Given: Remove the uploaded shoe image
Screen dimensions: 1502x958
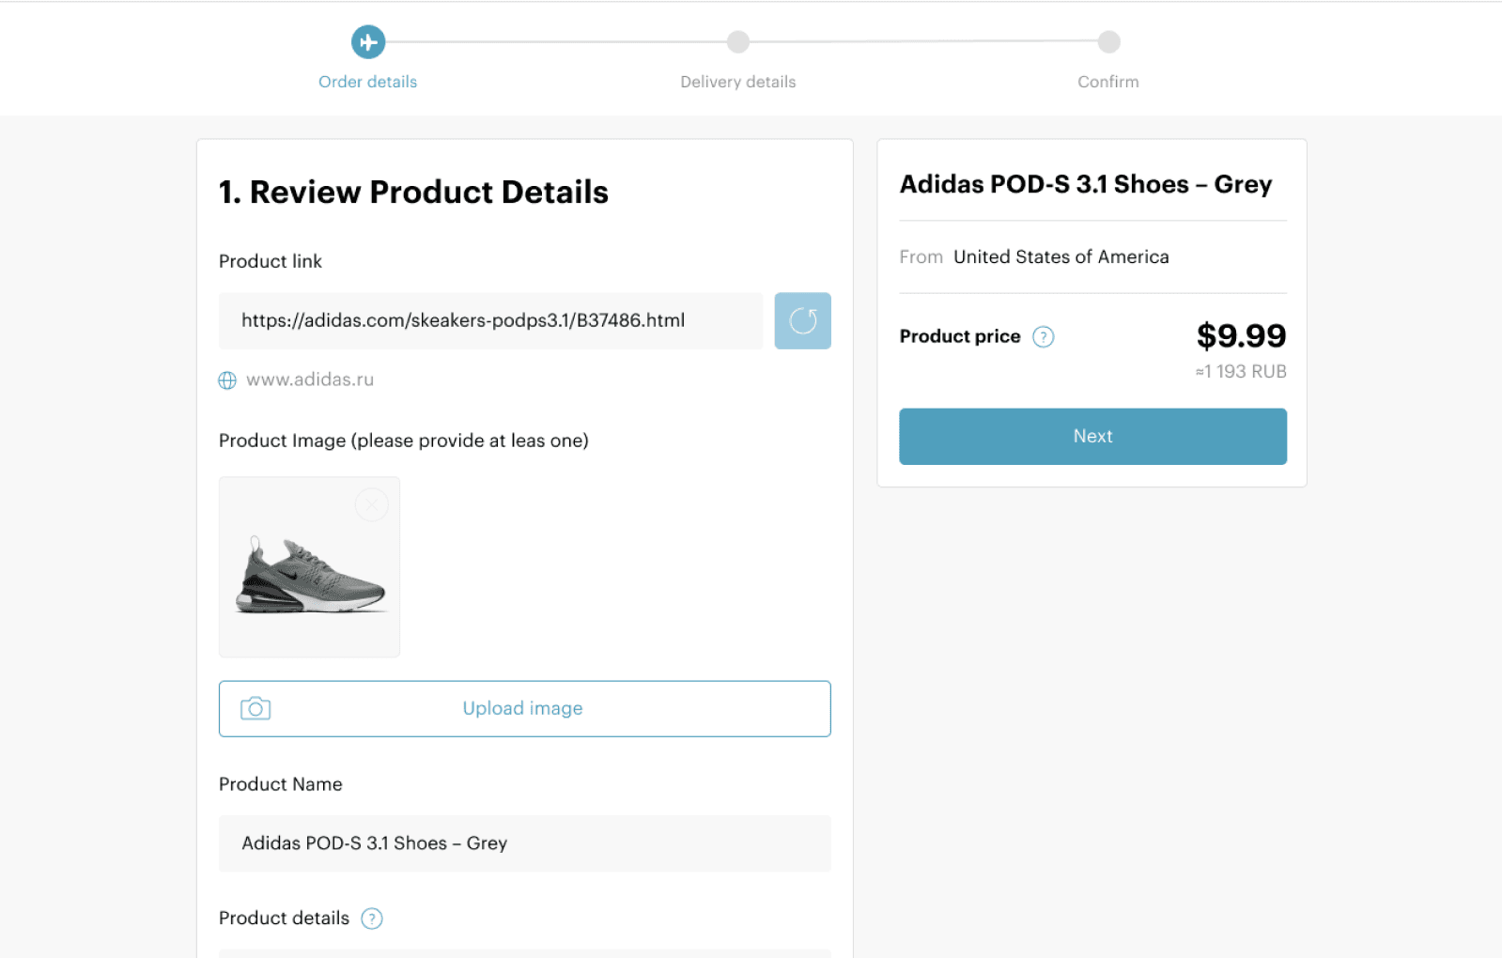Looking at the screenshot, I should coord(372,505).
